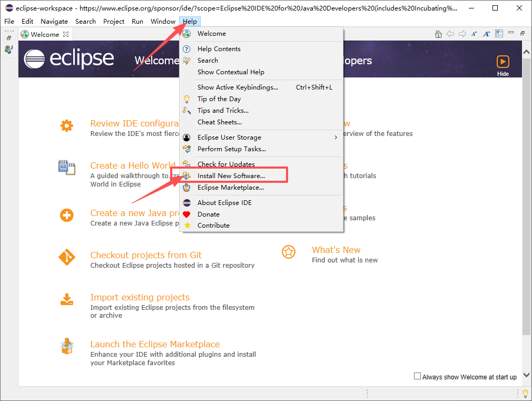Expand the Eclipse User Storage submenu arrow
The height and width of the screenshot is (401, 532).
[336, 137]
